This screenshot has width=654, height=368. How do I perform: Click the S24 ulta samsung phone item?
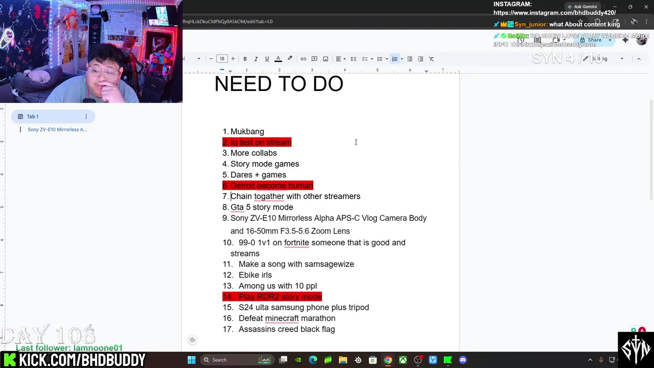click(303, 307)
